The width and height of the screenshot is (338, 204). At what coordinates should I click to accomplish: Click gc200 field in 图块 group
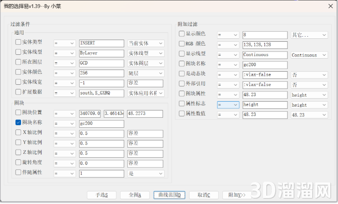pyautogui.click(x=102, y=124)
